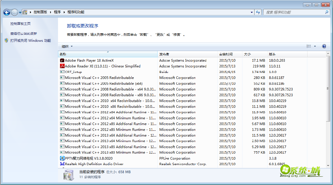Expand the view options dropdown arrow
The image size is (333, 185).
click(x=315, y=46)
